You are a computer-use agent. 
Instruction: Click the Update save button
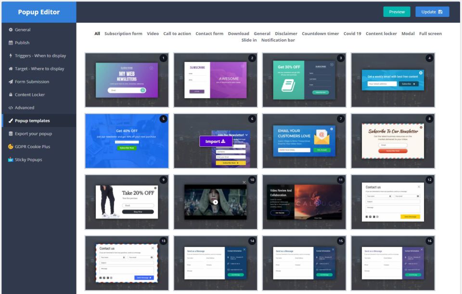(432, 12)
